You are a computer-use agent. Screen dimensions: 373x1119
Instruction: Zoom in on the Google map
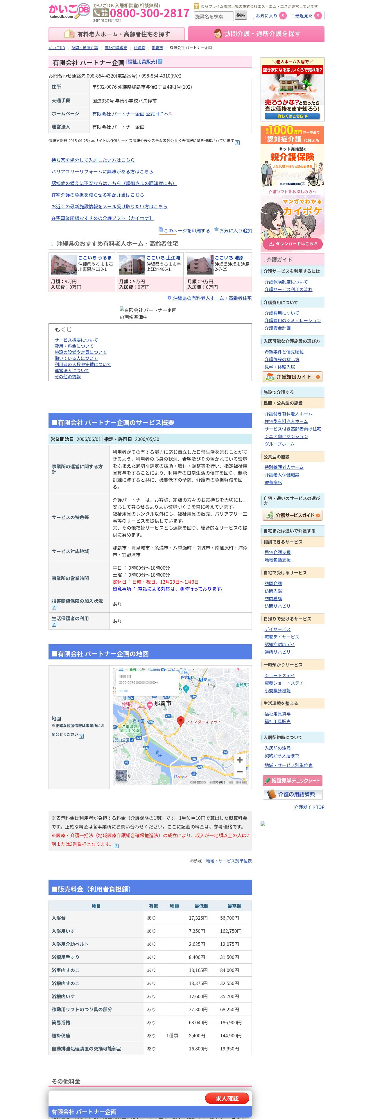(x=240, y=760)
